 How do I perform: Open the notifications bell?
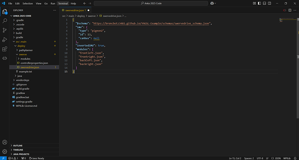pos(295,158)
